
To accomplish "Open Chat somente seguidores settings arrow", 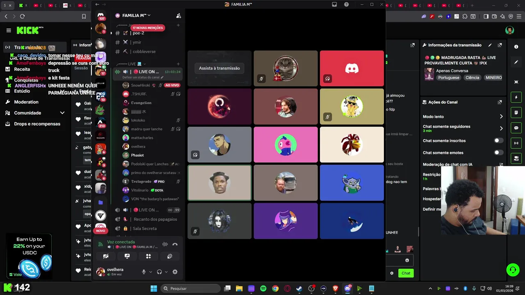I will pyautogui.click(x=501, y=128).
